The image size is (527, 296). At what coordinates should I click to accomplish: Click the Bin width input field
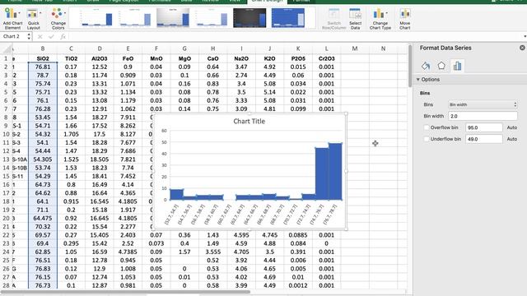tap(483, 116)
